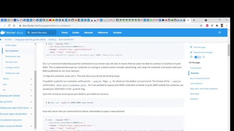The image size is (234, 131).
Task: Expand Open source at Docker section
Action: coord(31,126)
